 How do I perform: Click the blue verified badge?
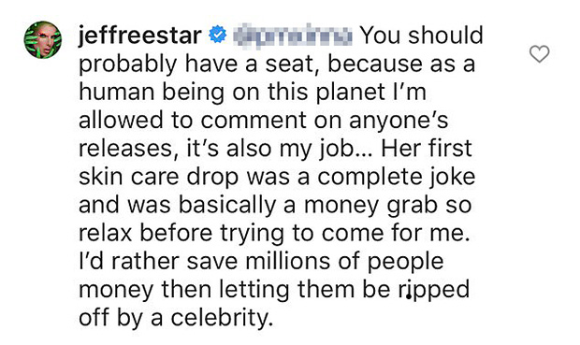(218, 35)
